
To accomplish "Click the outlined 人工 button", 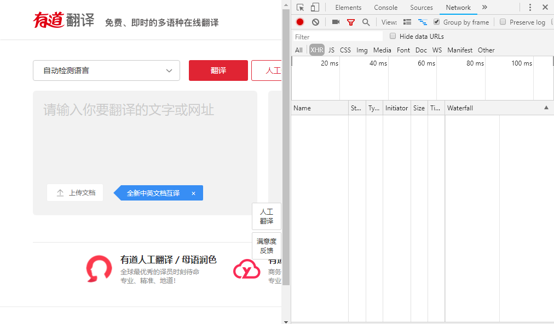I will [267, 70].
